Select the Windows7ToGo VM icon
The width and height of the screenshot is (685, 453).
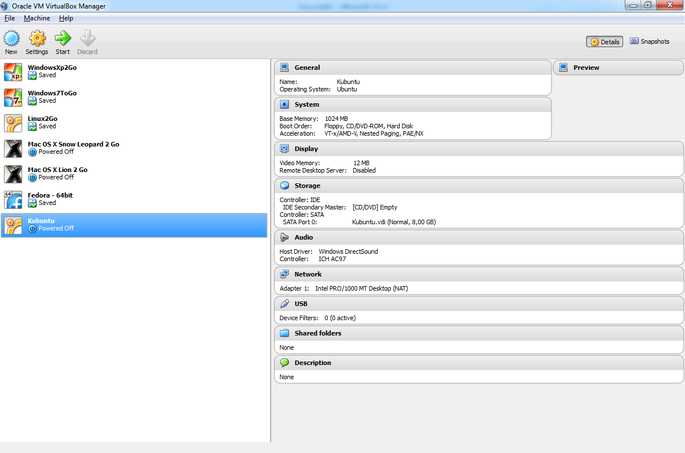(x=13, y=98)
